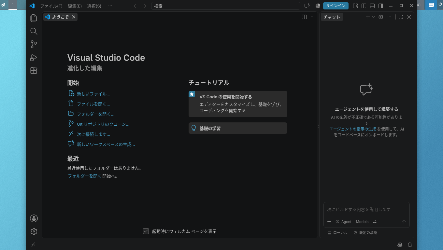Open chat settings gear icon

381,17
